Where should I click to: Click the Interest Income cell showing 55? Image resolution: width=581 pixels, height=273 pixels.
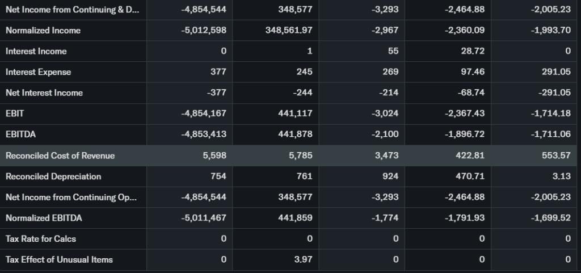pyautogui.click(x=393, y=51)
